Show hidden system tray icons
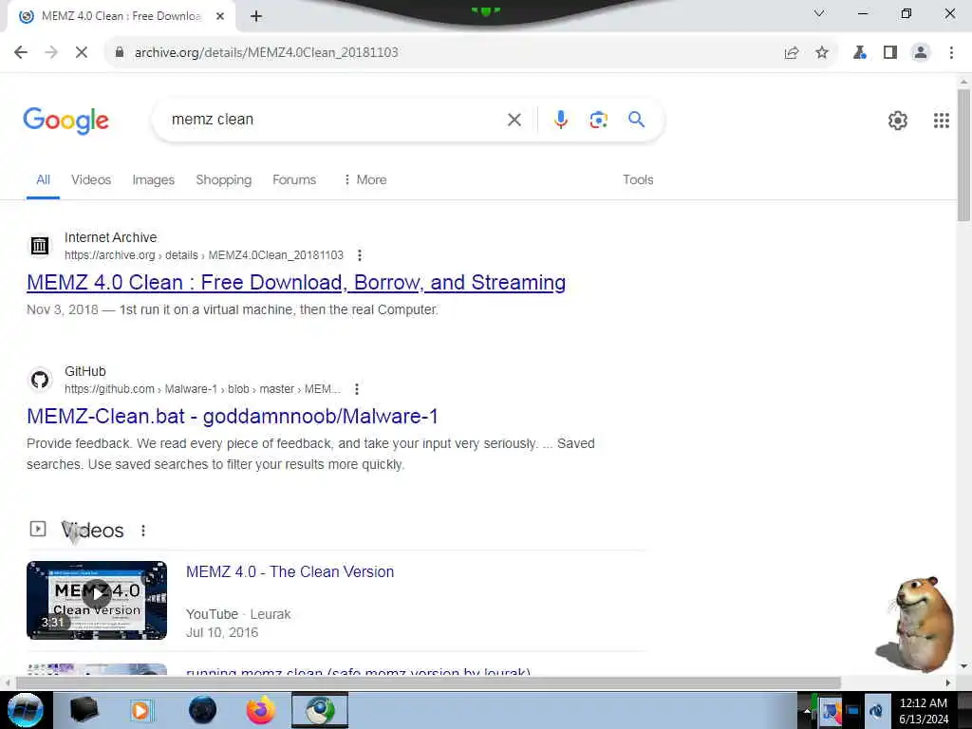This screenshot has height=729, width=972. click(807, 710)
